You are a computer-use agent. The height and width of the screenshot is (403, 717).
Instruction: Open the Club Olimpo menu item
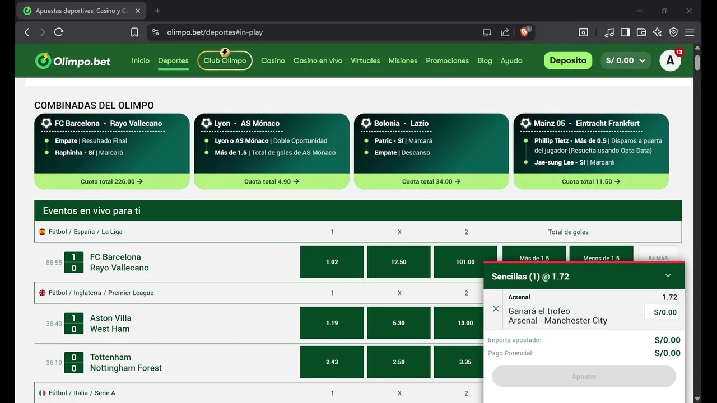point(225,60)
